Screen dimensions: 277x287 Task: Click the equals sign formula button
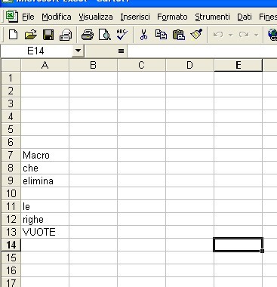[121, 51]
